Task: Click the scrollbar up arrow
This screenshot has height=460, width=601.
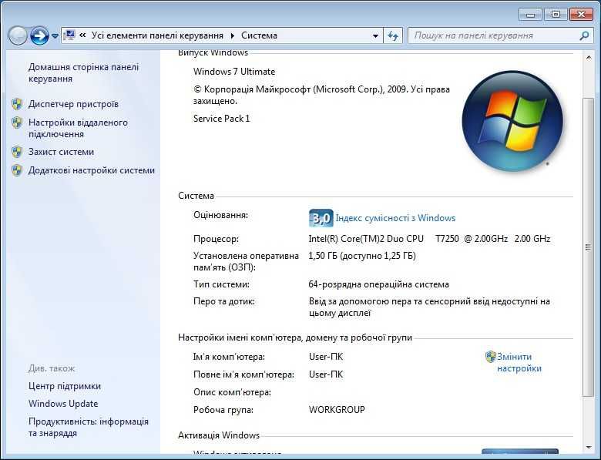Action: (589, 58)
